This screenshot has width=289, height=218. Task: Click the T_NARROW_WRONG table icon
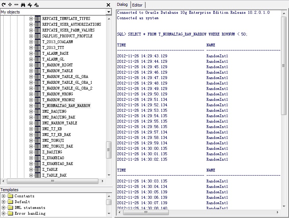click(38, 94)
